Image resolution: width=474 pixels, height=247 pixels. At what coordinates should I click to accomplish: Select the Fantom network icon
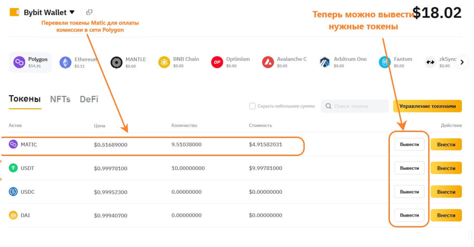click(384, 62)
